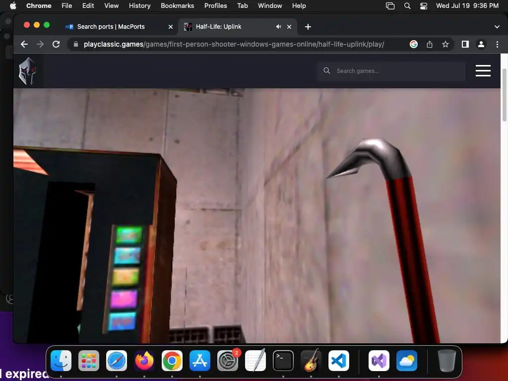This screenshot has height=381, width=508.
Task: Go forward to the next page
Action: pyautogui.click(x=40, y=44)
